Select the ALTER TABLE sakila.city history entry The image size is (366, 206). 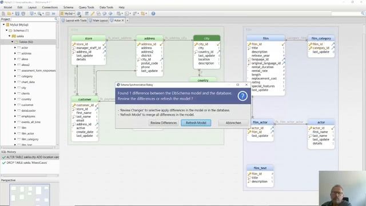click(x=30, y=157)
